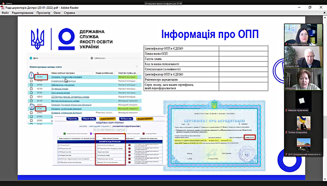Click the trident emblem logo on slide

click(39, 39)
